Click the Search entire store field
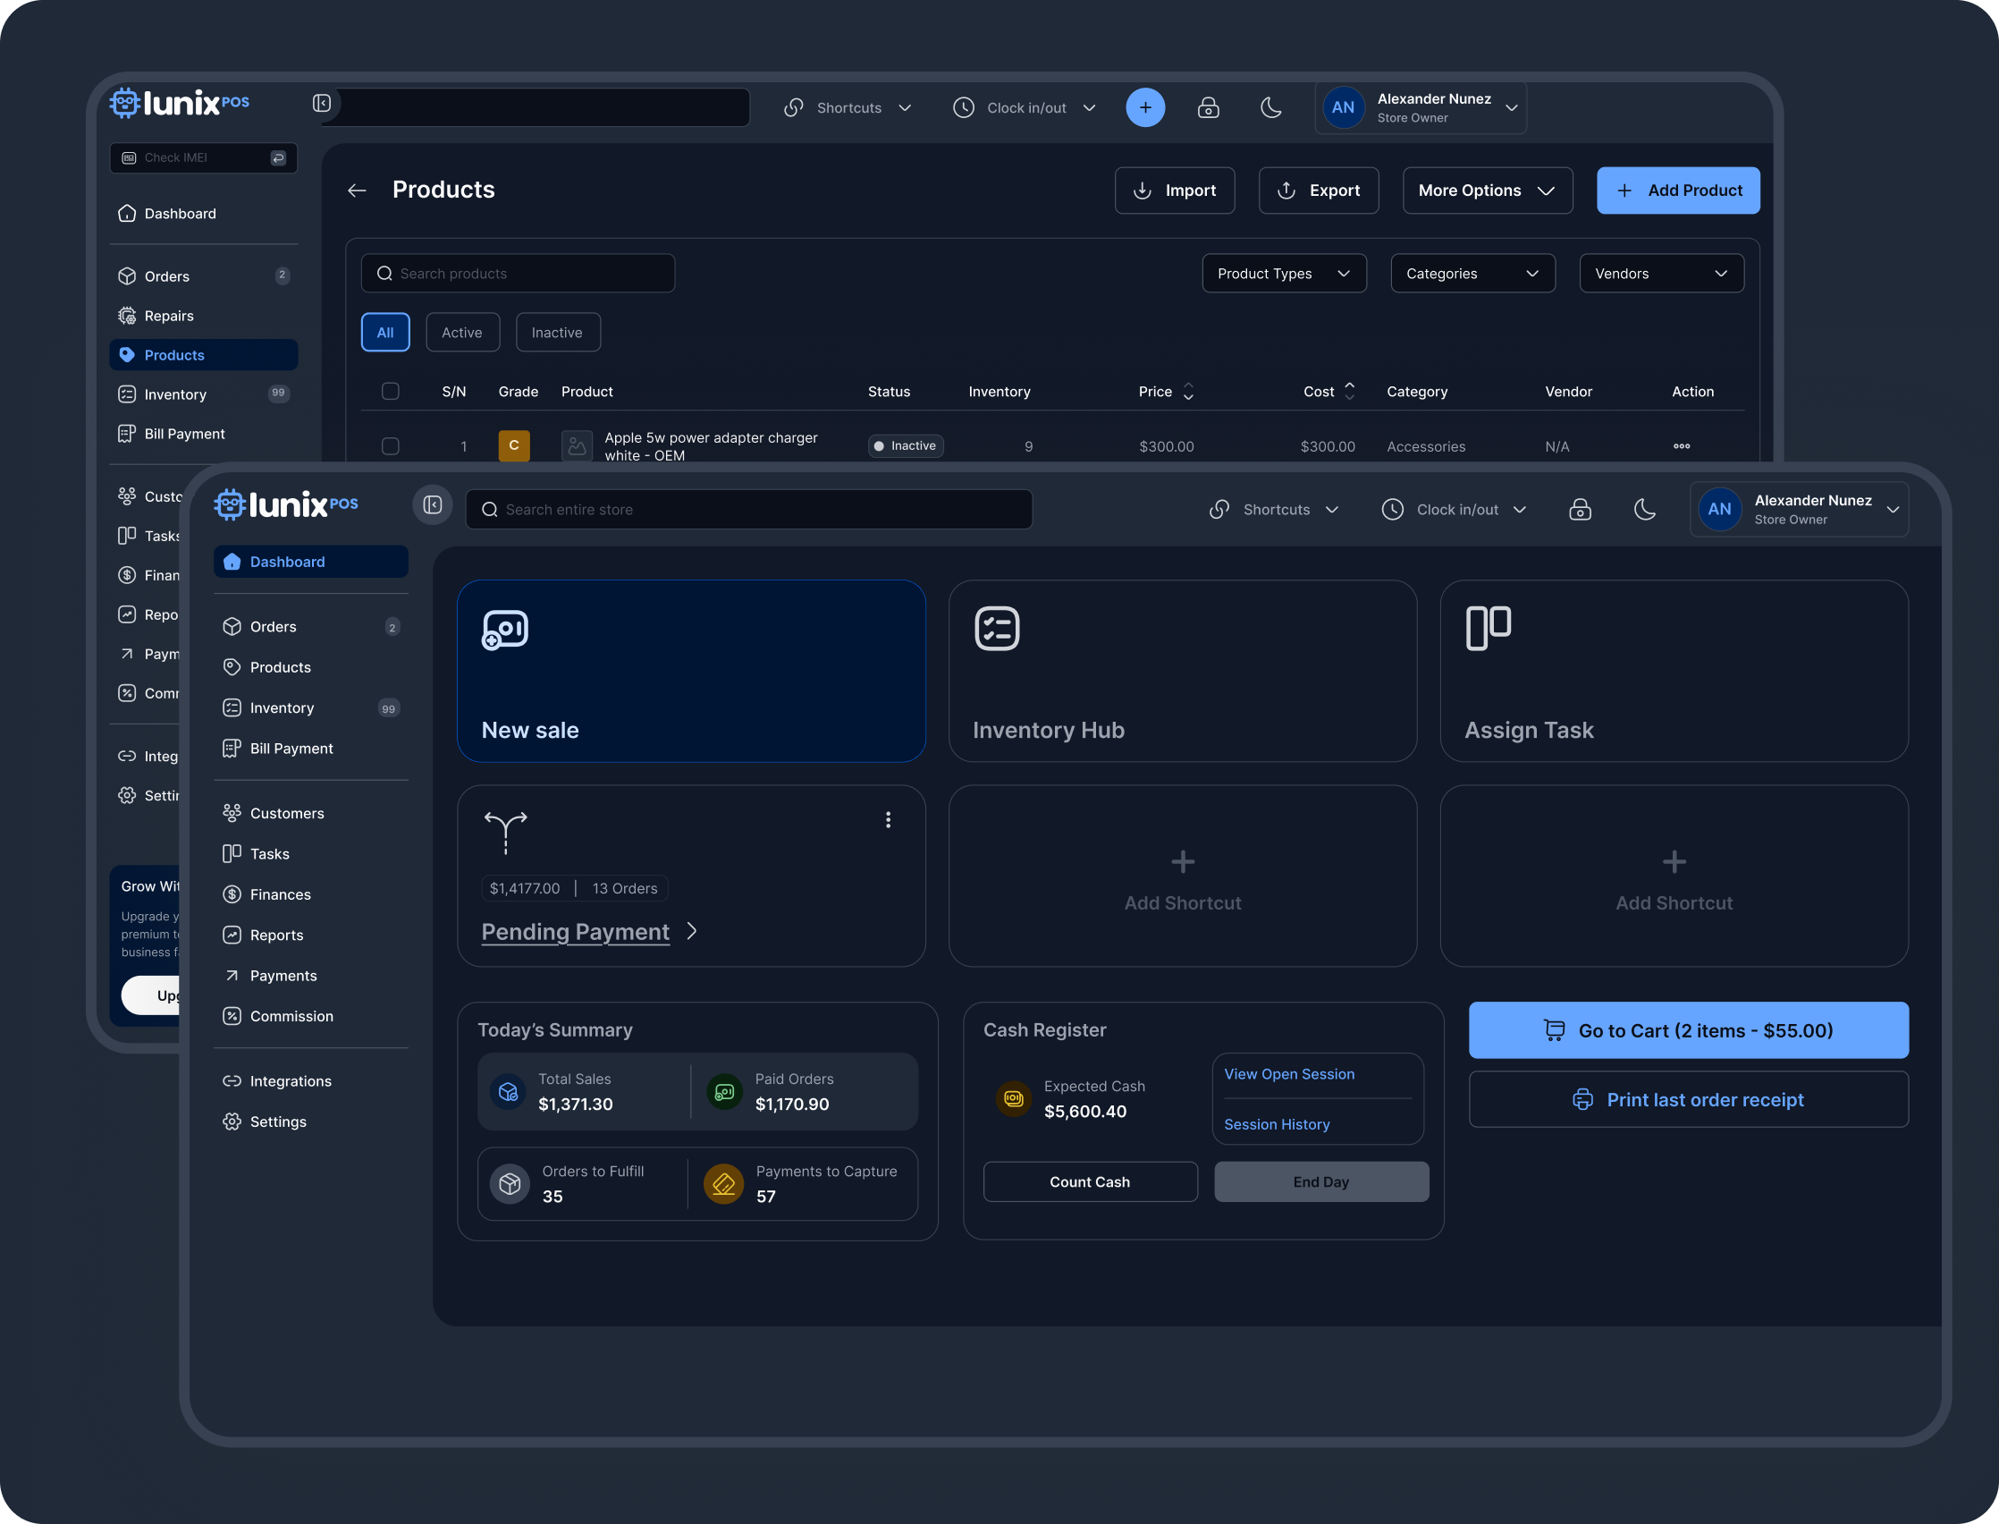This screenshot has height=1524, width=1999. [749, 510]
